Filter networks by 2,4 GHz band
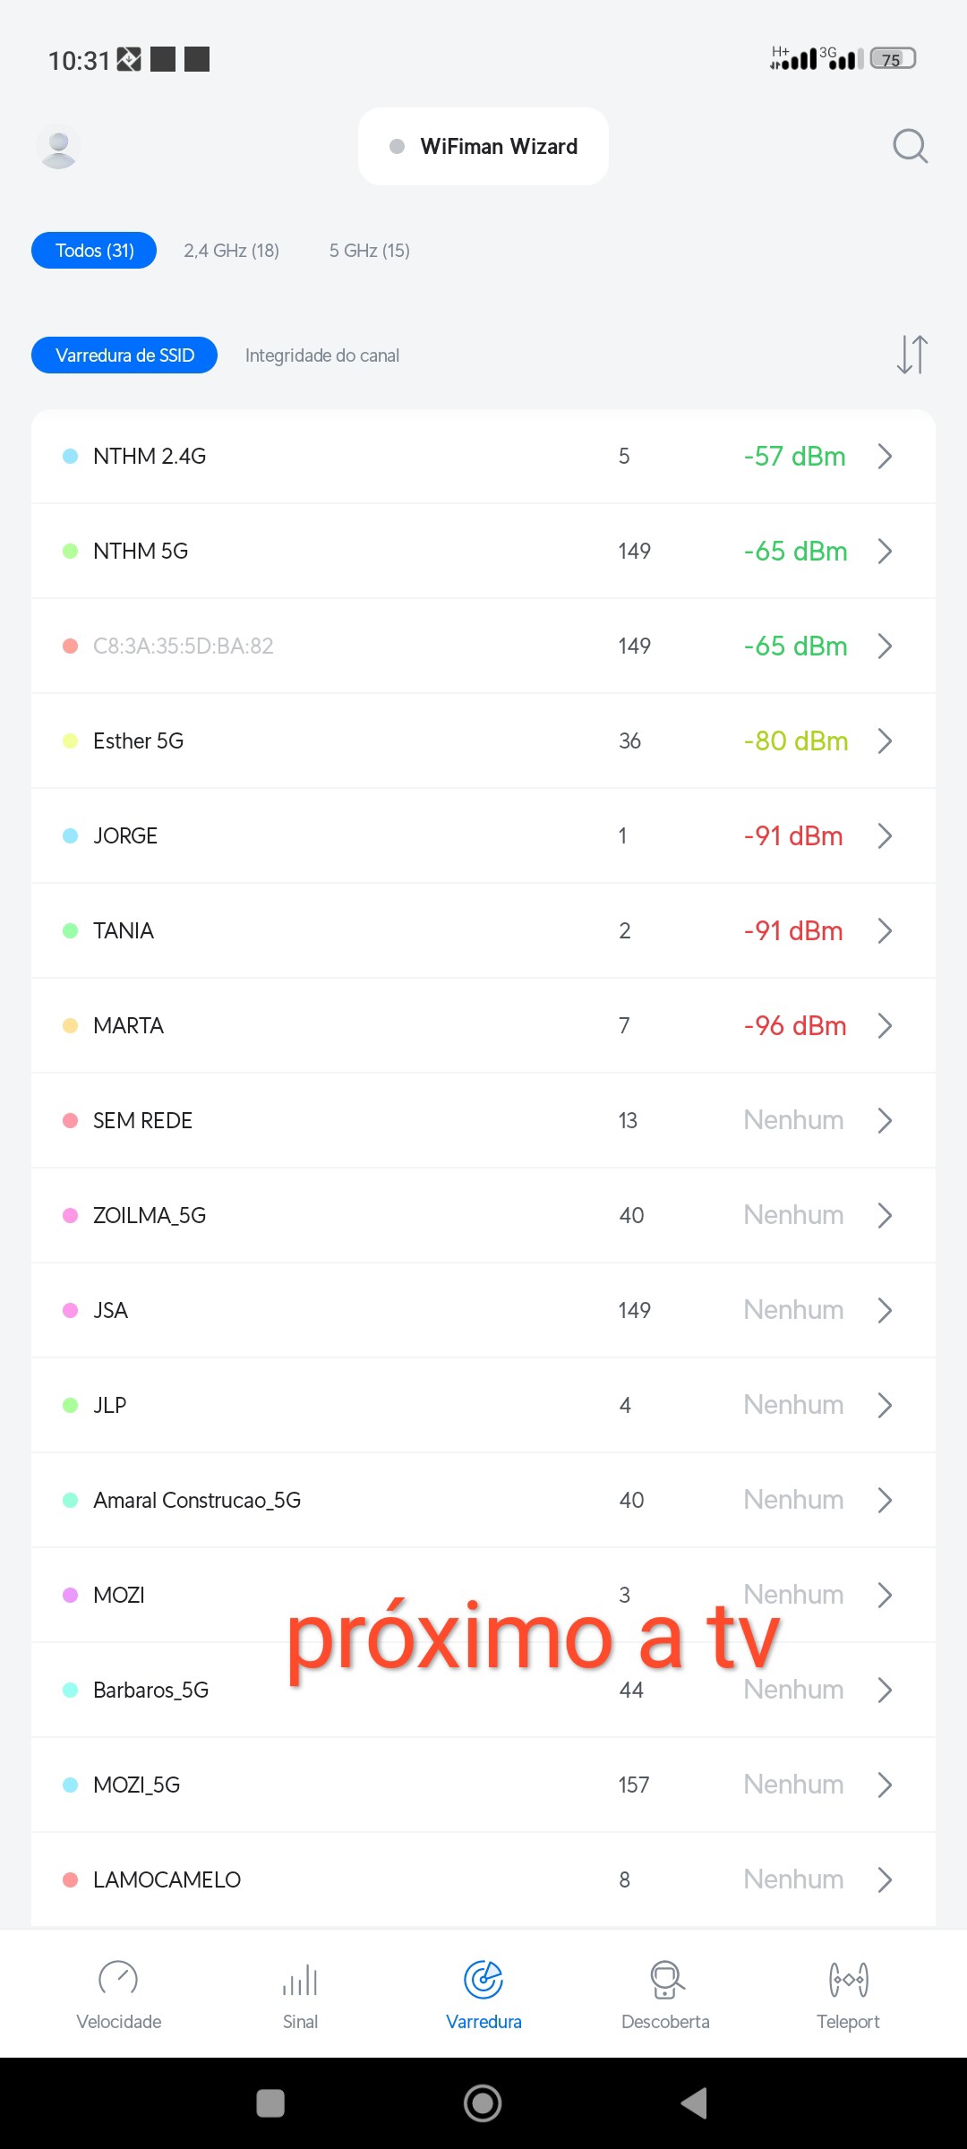 231,251
